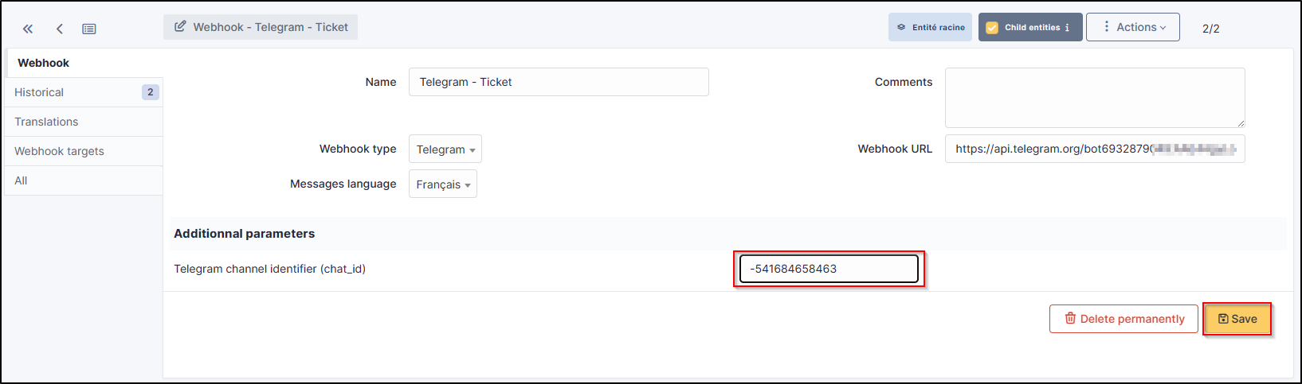This screenshot has width=1302, height=384.
Task: Open the Messages language dropdown
Action: 443,184
